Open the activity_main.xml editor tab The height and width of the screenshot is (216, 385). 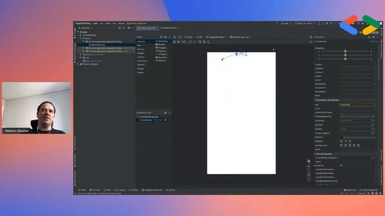coord(147,28)
